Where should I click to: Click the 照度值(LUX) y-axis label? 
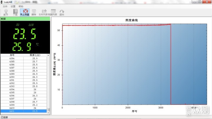(x=54, y=64)
